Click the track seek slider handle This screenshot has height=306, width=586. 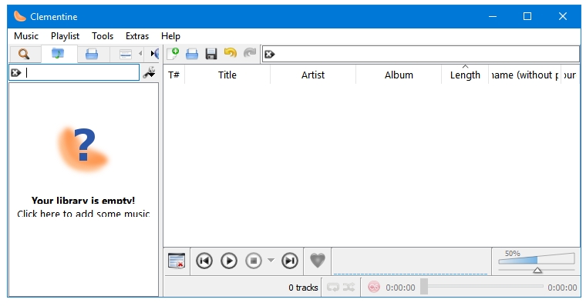click(424, 287)
